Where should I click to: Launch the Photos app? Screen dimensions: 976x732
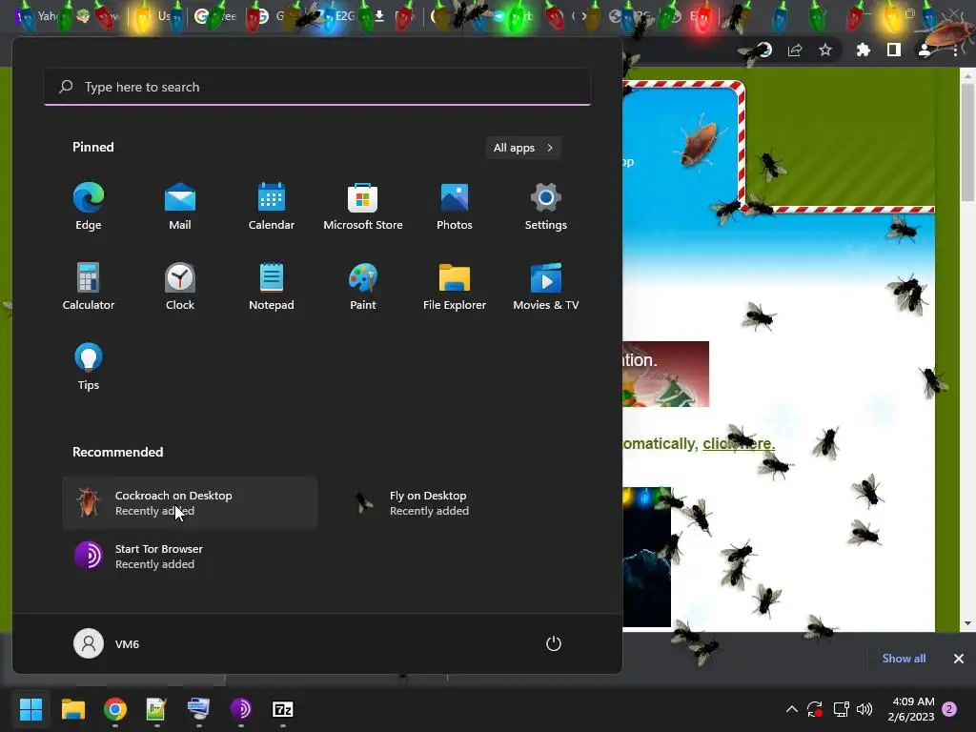455,207
